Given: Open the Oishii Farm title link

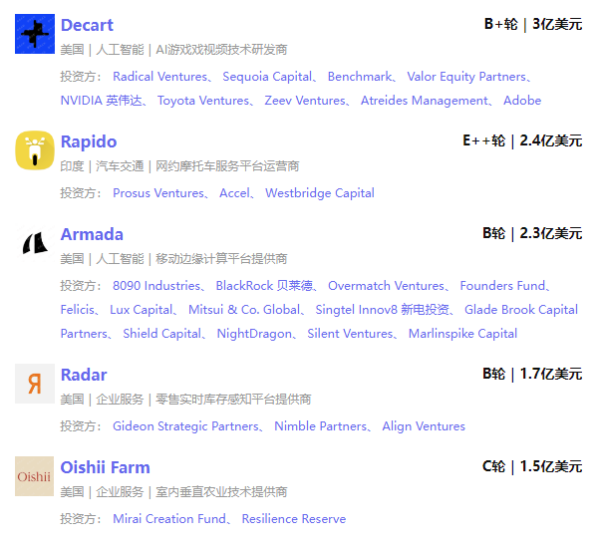Looking at the screenshot, I should point(106,467).
